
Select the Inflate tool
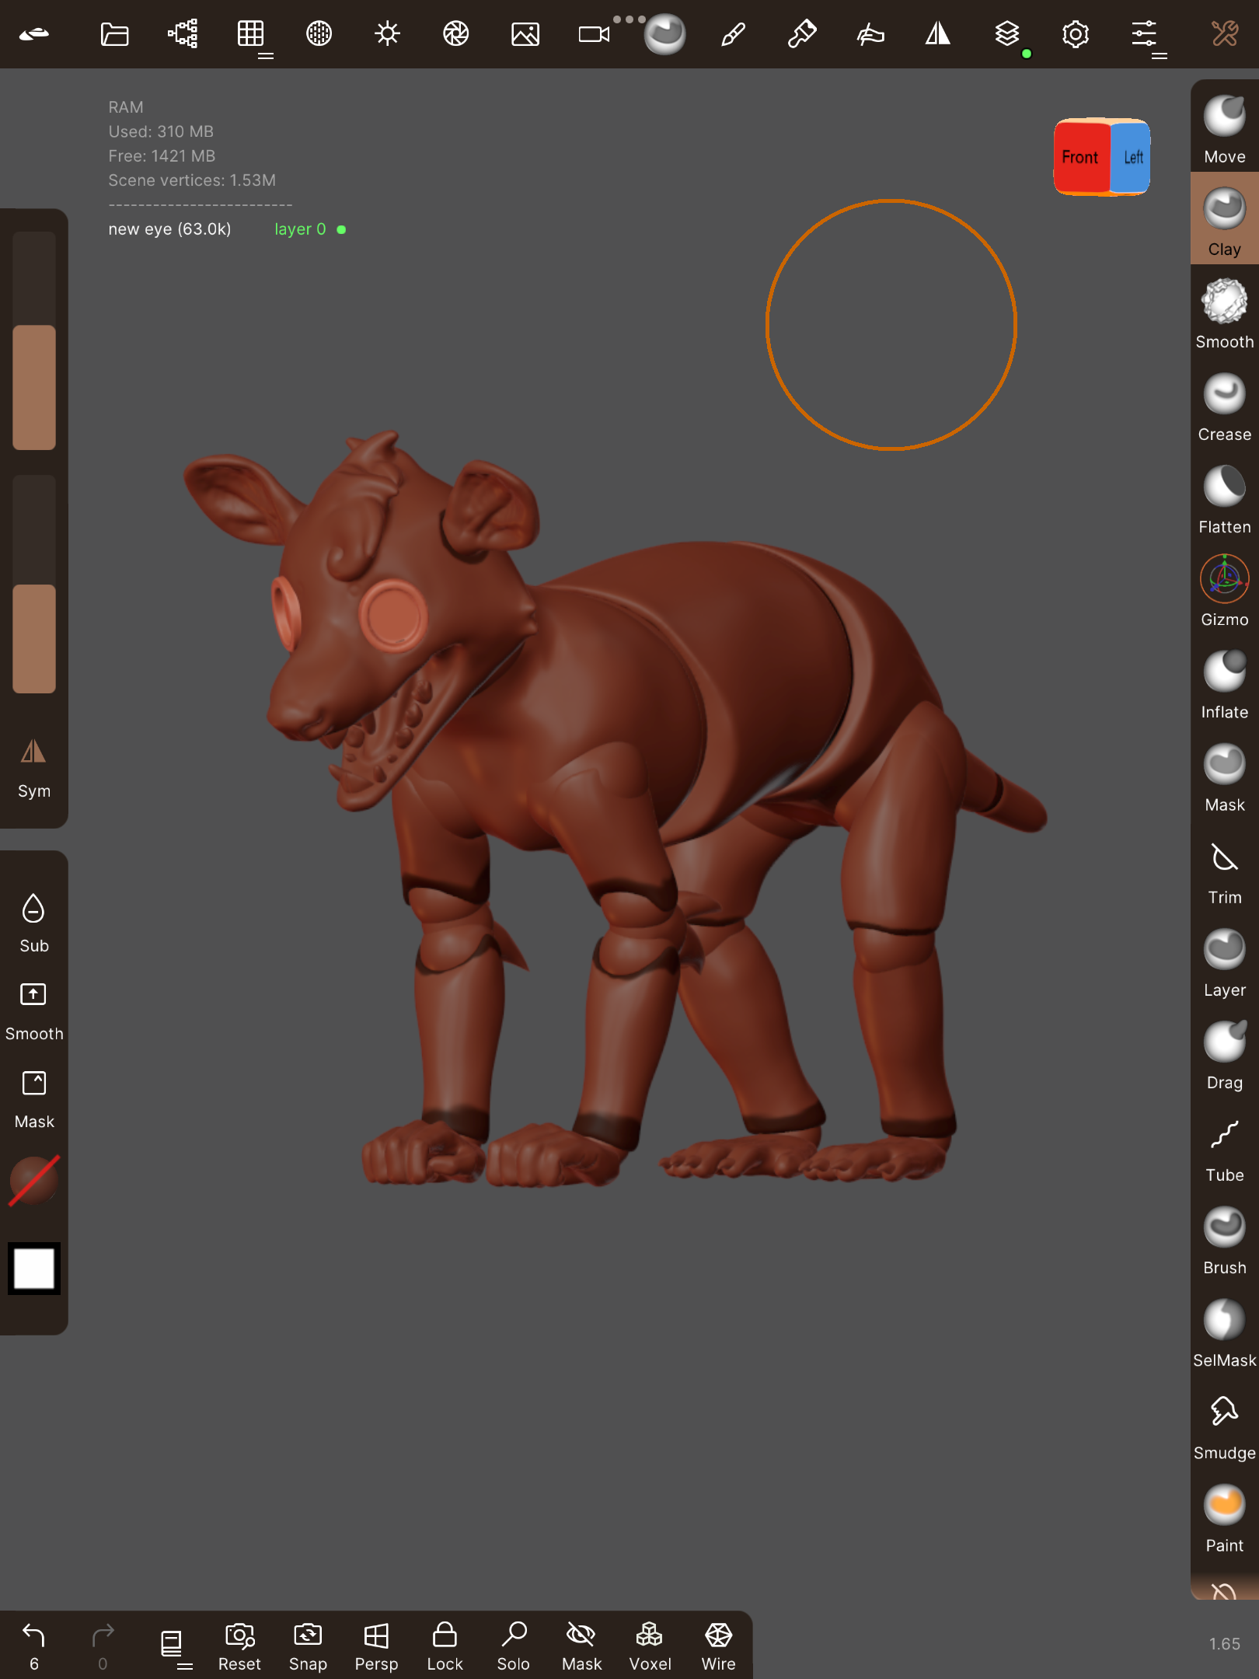point(1225,684)
